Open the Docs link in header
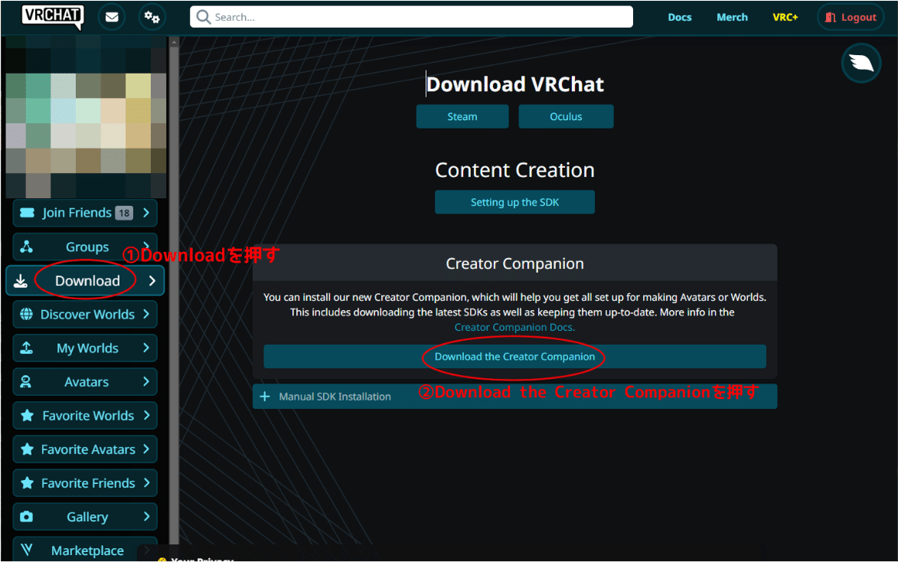Viewport: 898px width, 562px height. coord(680,17)
